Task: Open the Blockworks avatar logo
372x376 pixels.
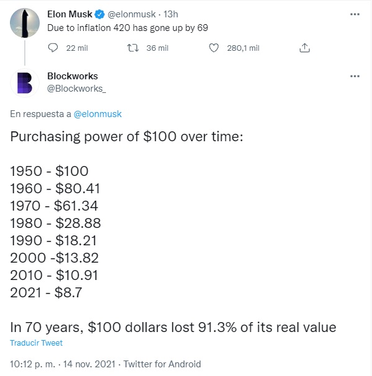Action: tap(25, 83)
